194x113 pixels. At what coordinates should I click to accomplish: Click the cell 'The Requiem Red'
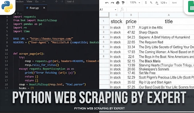coord(166,42)
